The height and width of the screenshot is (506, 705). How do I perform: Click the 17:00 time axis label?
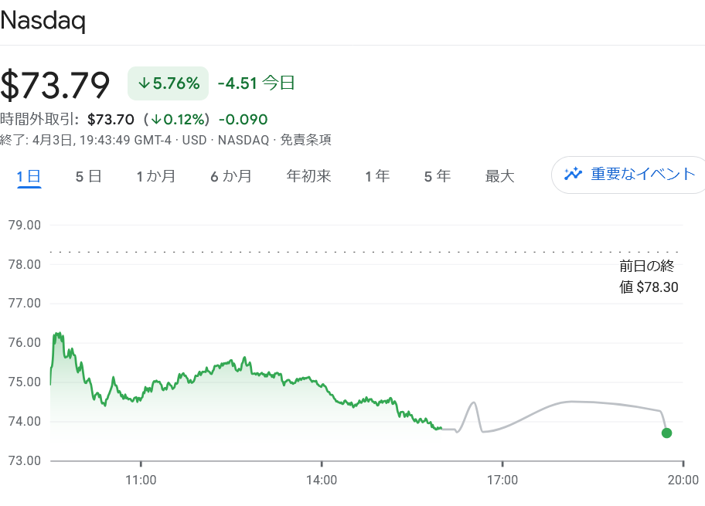pos(502,480)
